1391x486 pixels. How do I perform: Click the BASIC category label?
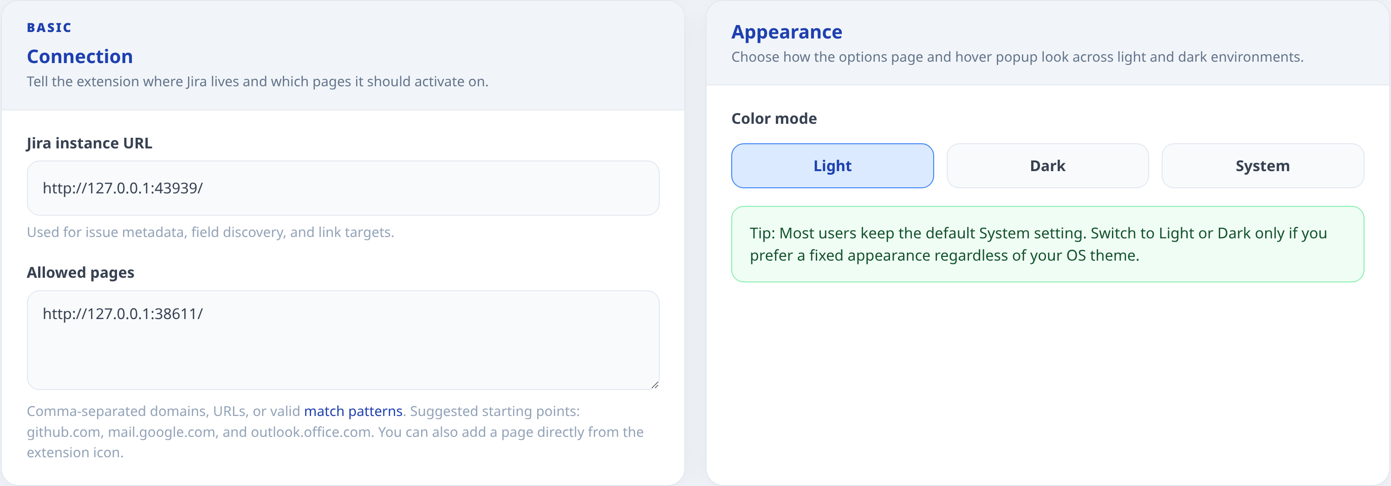tap(49, 27)
